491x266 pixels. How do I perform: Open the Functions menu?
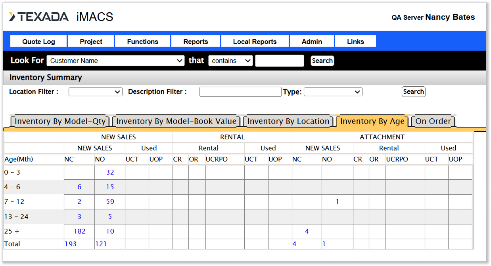click(x=142, y=42)
